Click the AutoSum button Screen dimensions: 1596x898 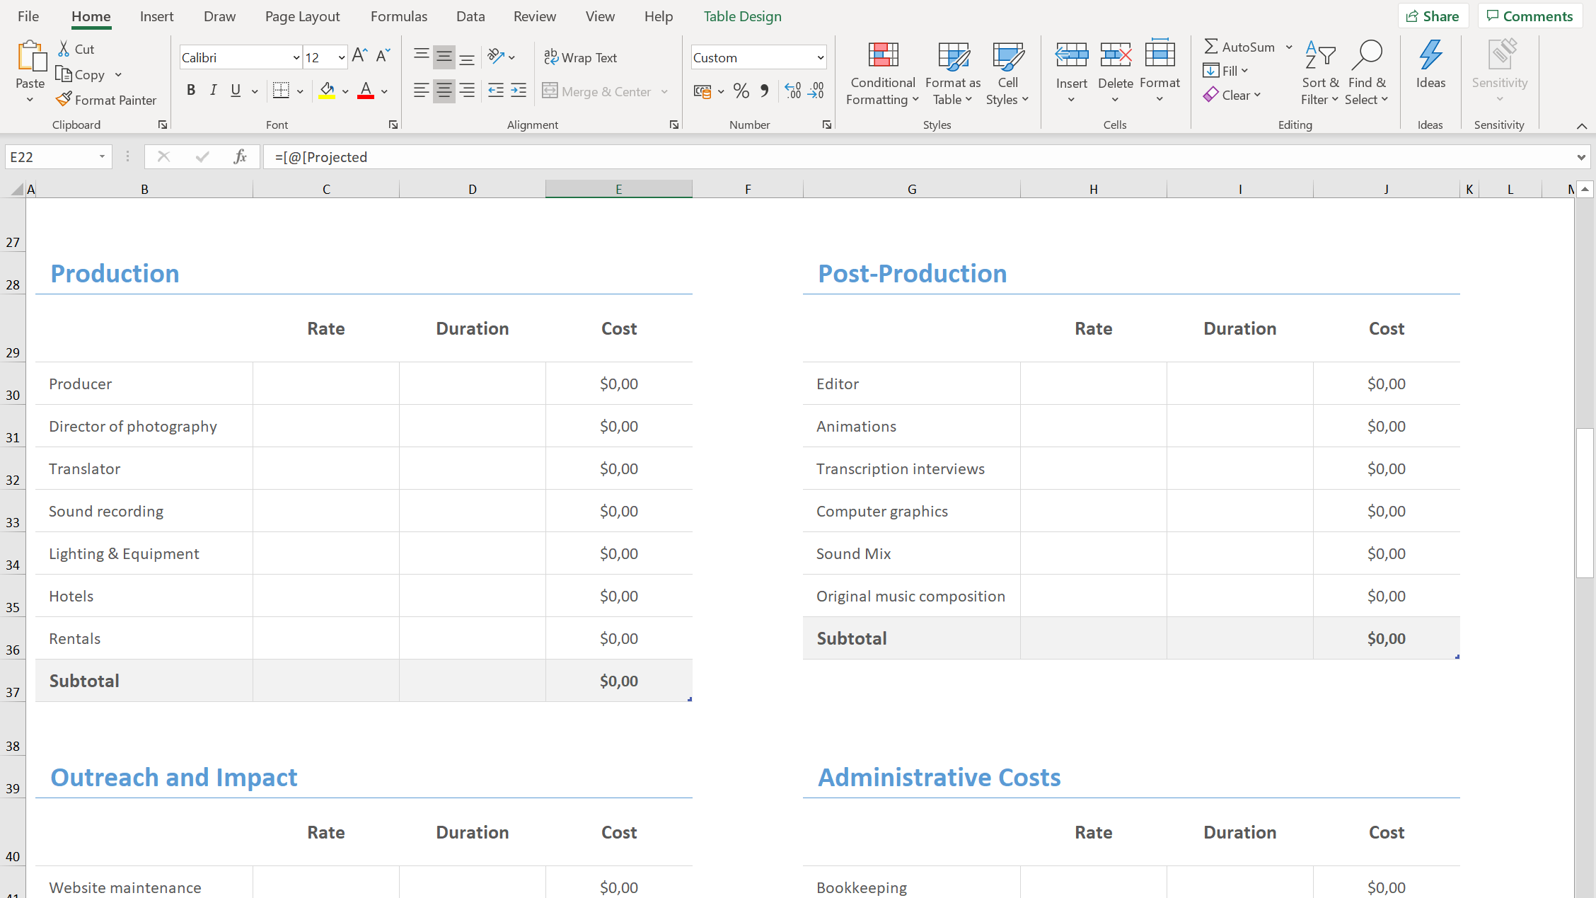tap(1239, 47)
